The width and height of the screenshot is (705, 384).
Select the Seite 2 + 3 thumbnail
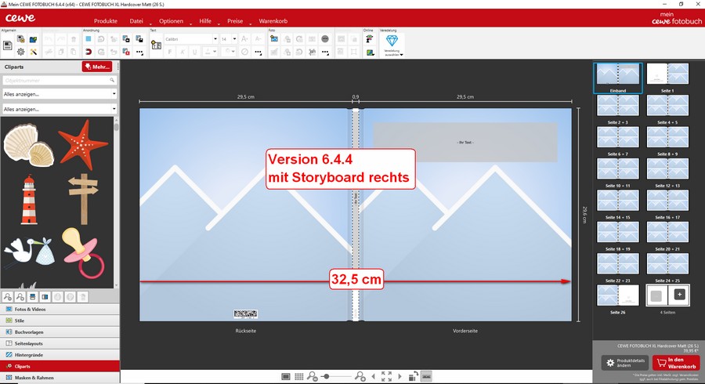pos(618,106)
